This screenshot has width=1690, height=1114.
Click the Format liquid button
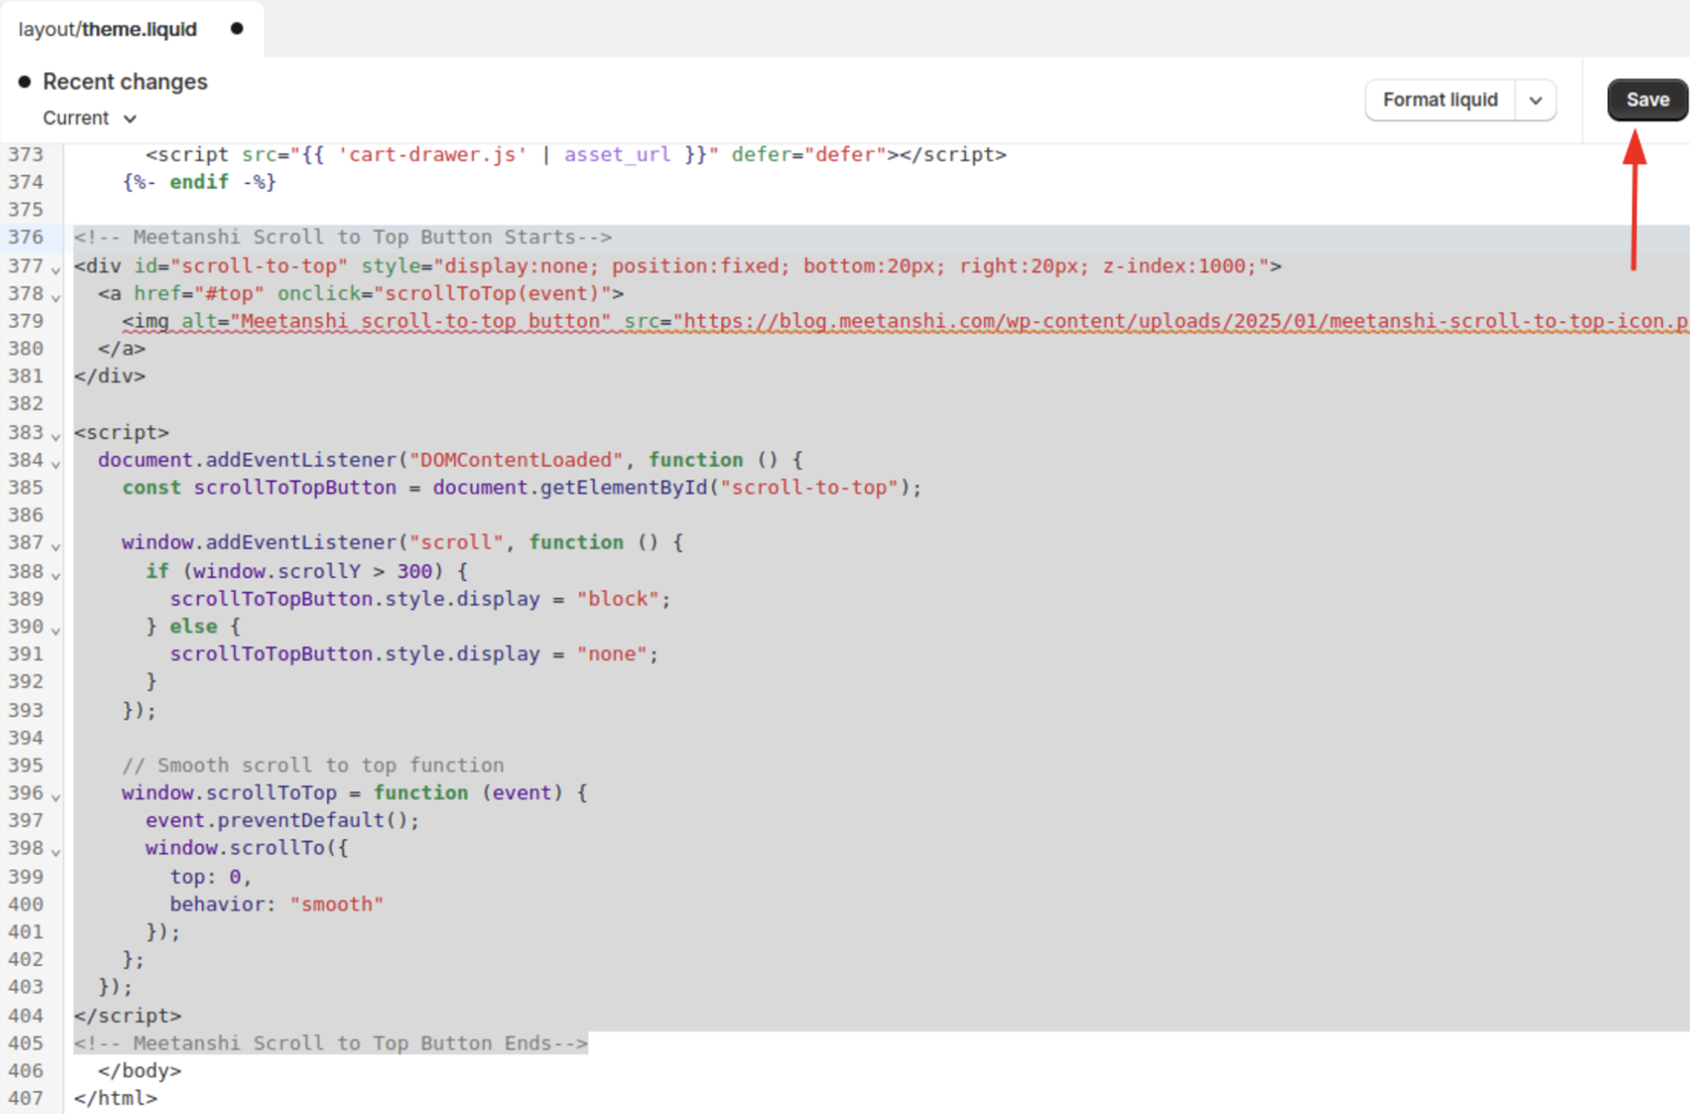(1440, 100)
